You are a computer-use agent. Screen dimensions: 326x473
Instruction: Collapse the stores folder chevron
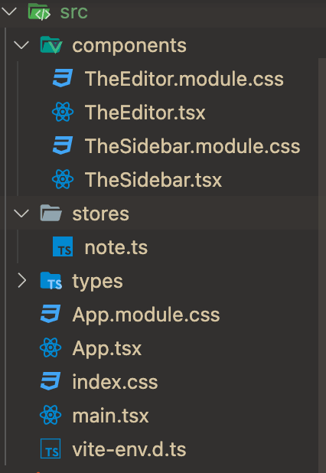[21, 214]
